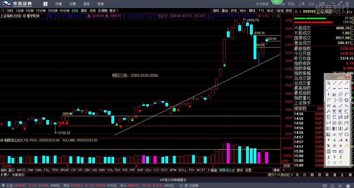
Task: Select the fan lines drawing tool
Action: pyautogui.click(x=329, y=134)
